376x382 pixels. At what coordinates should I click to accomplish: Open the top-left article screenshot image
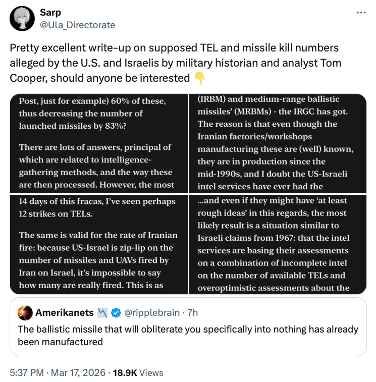[x=98, y=143]
